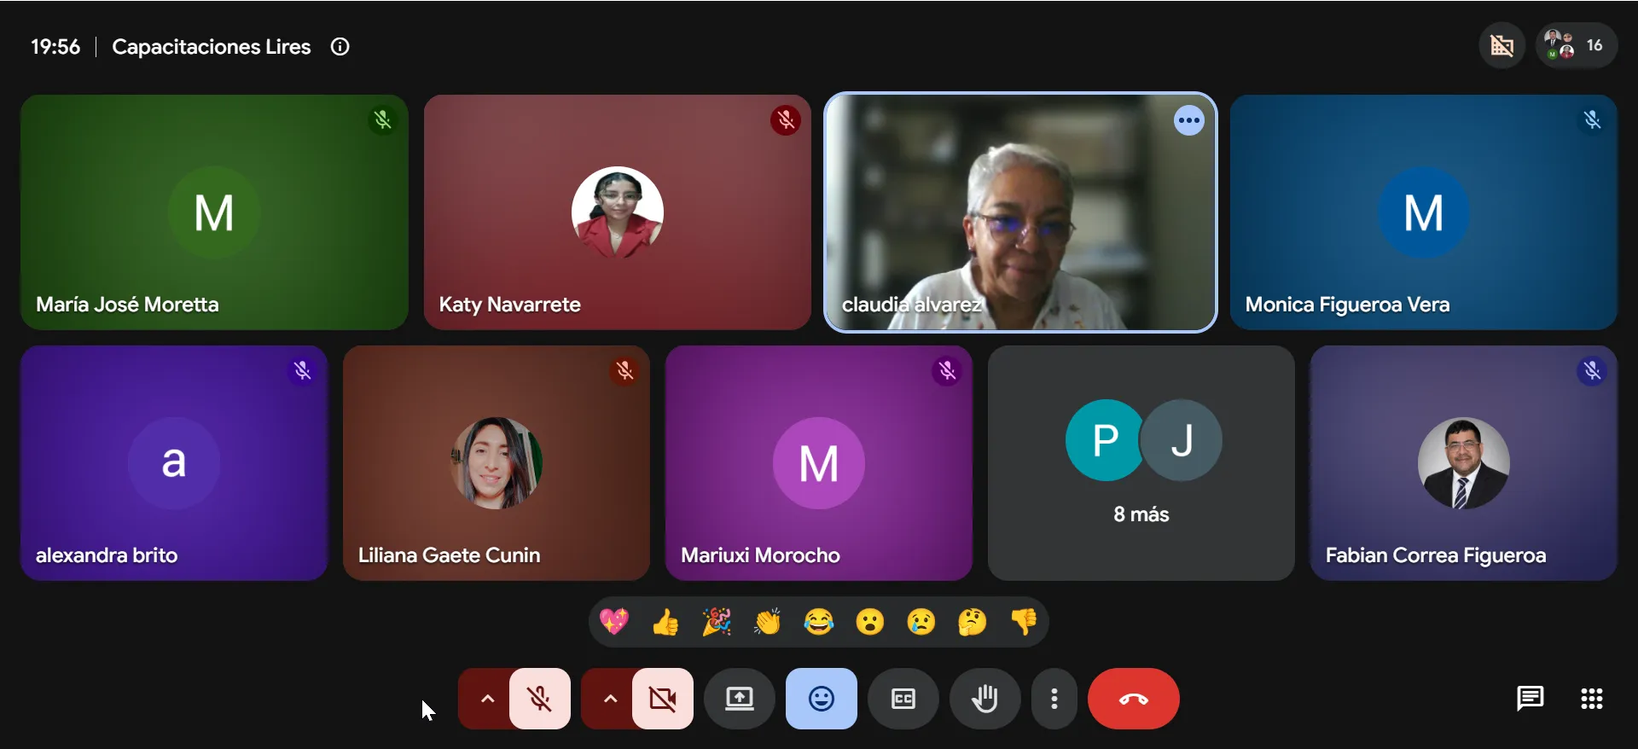Open the activities grid menu
This screenshot has height=749, width=1638.
[x=1591, y=699]
